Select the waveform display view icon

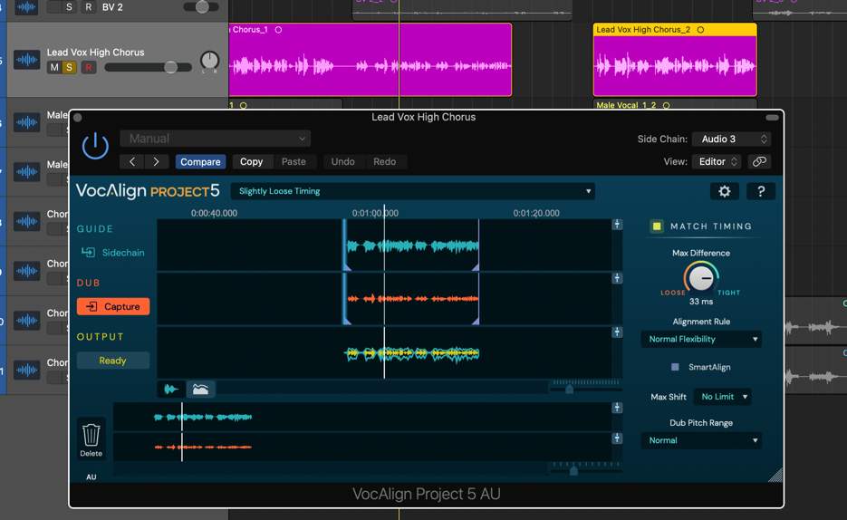[171, 389]
